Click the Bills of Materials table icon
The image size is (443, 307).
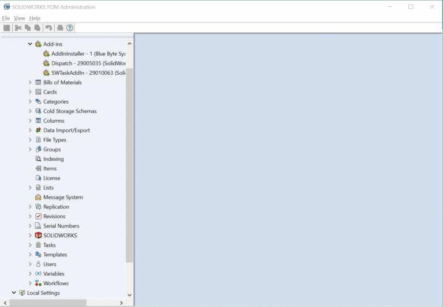pyautogui.click(x=38, y=82)
